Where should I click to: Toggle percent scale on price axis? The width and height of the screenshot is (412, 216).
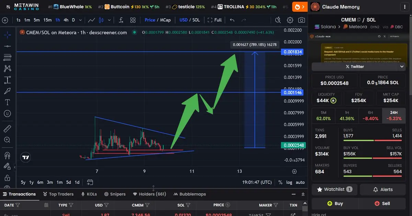point(280,182)
